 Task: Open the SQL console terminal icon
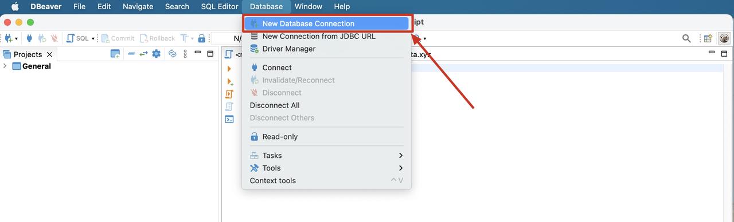point(229,119)
